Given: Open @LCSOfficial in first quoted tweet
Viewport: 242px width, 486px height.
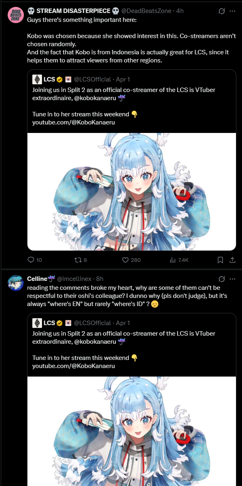Looking at the screenshot, I should (93, 79).
